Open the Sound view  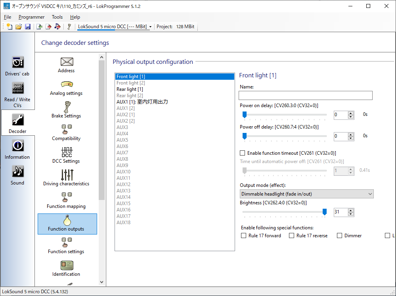(x=17, y=175)
